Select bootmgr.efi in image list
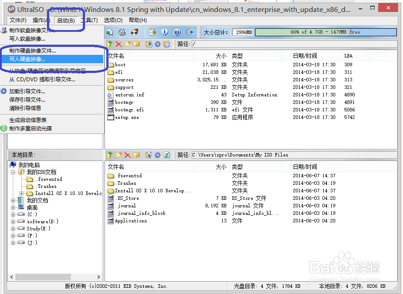Screen dimensions: 403x294 [x=129, y=110]
